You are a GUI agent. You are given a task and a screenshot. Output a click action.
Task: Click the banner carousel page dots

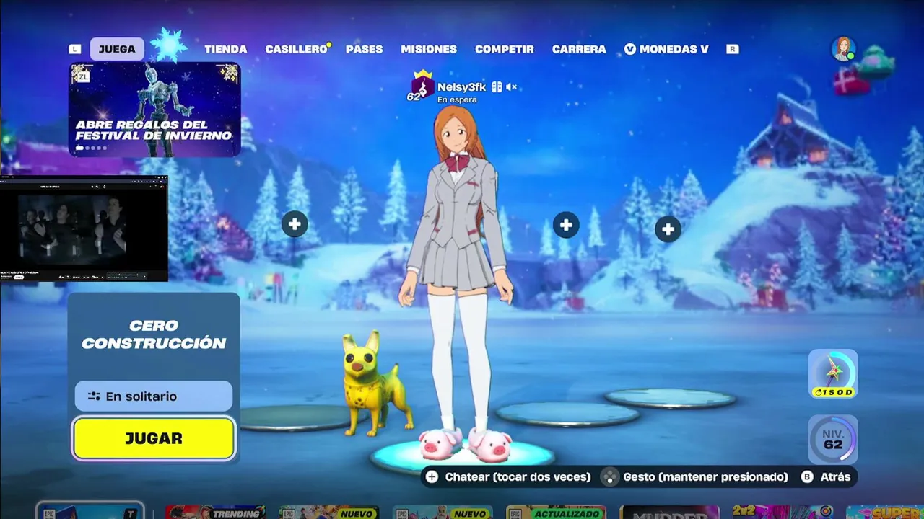pyautogui.click(x=90, y=148)
